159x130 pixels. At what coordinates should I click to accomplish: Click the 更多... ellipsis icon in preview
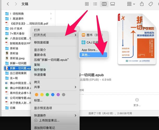pyautogui.click(x=137, y=100)
